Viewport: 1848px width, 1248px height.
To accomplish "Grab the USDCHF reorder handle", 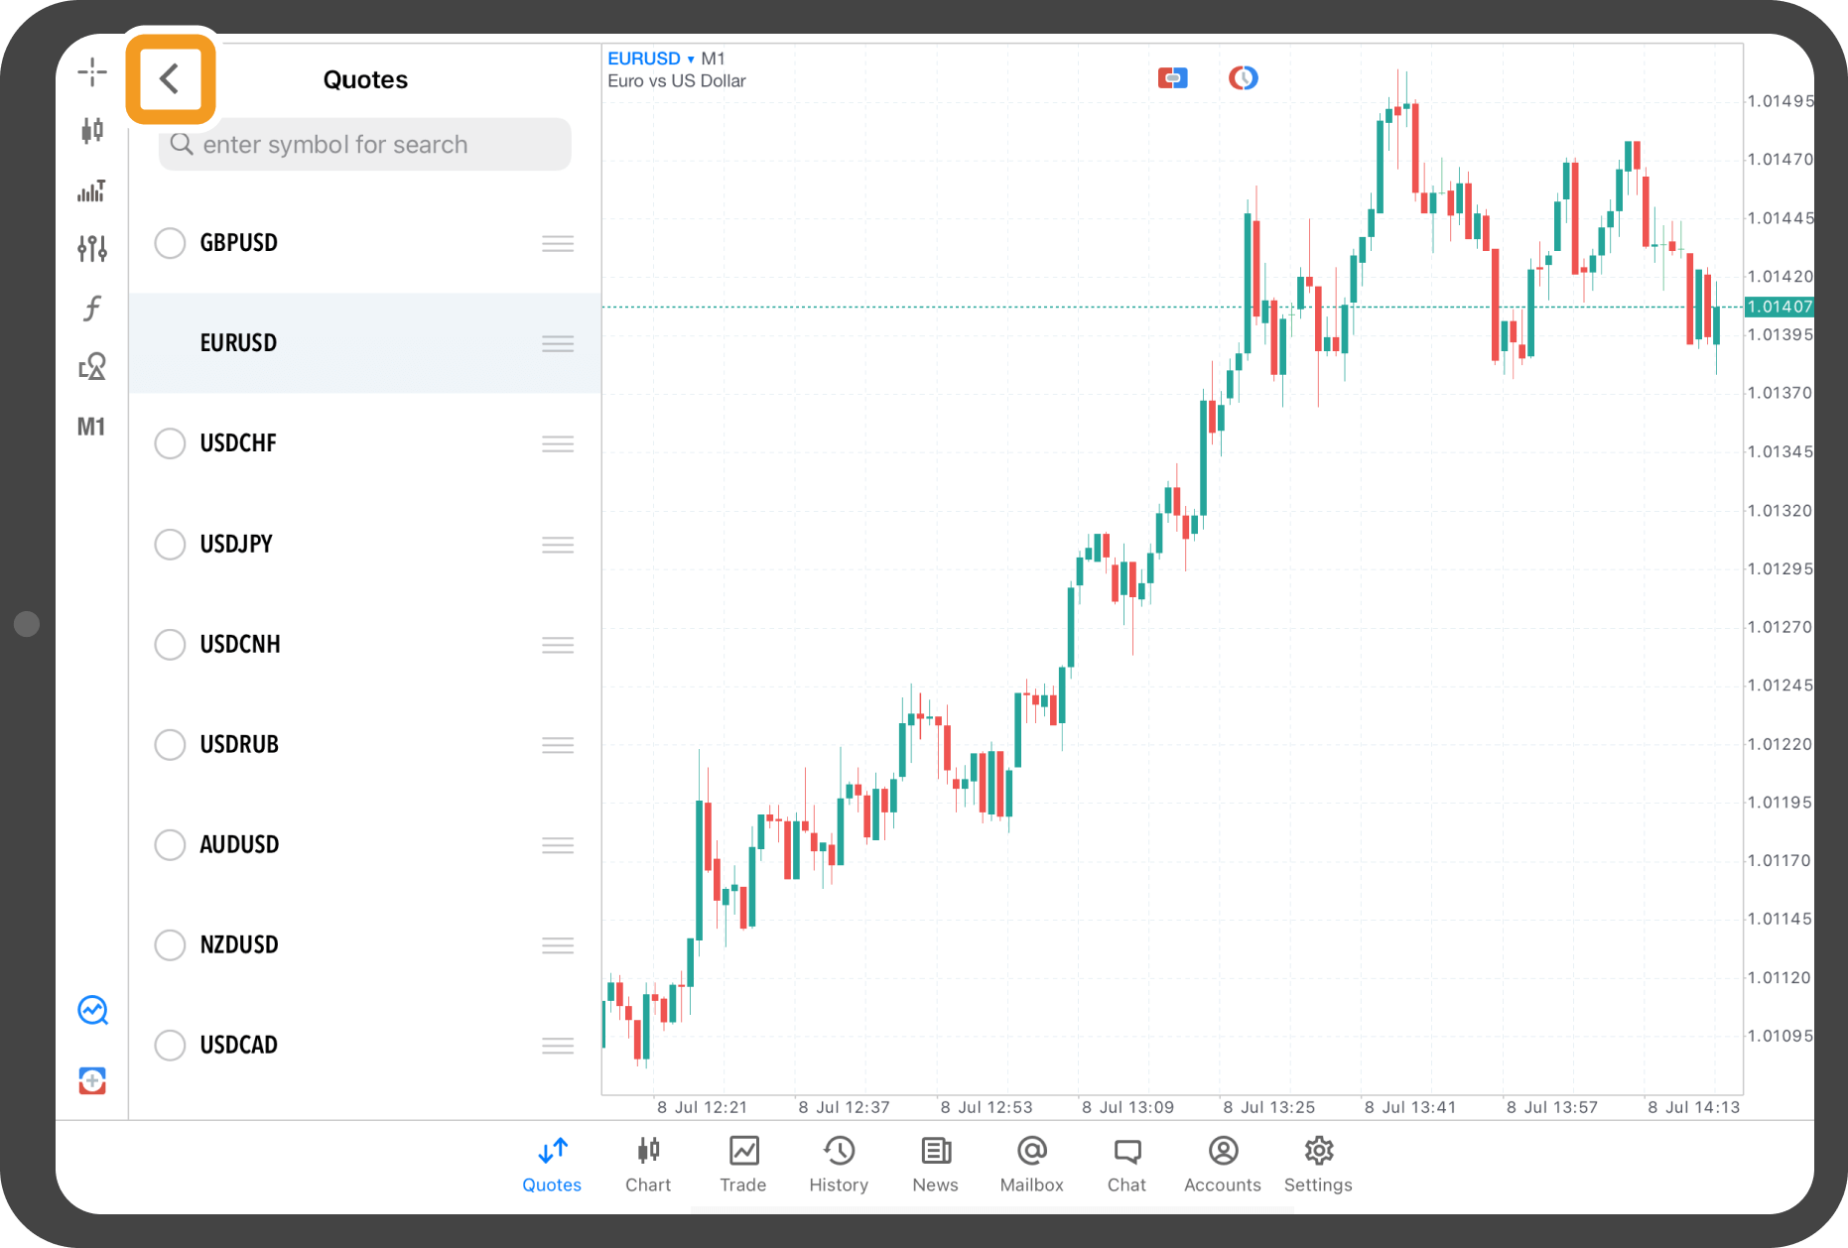I will [558, 443].
